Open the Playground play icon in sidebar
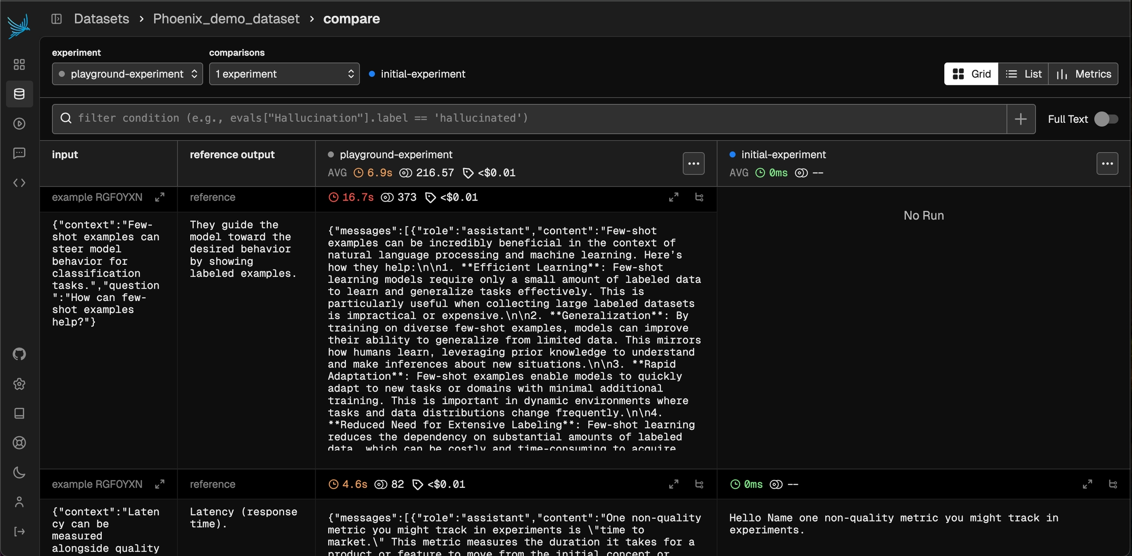The height and width of the screenshot is (556, 1132). (x=19, y=123)
